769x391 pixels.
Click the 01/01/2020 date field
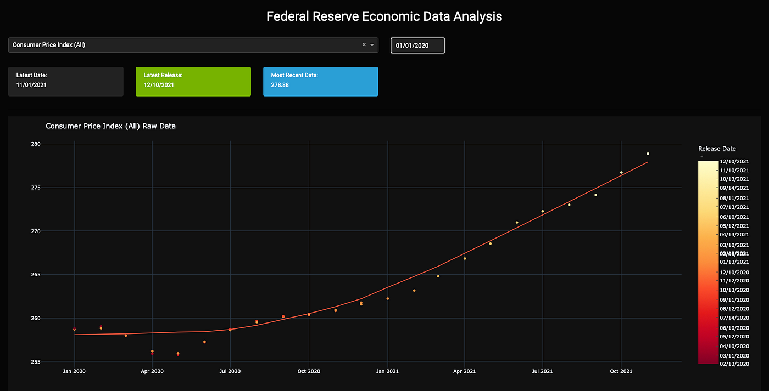pos(417,45)
